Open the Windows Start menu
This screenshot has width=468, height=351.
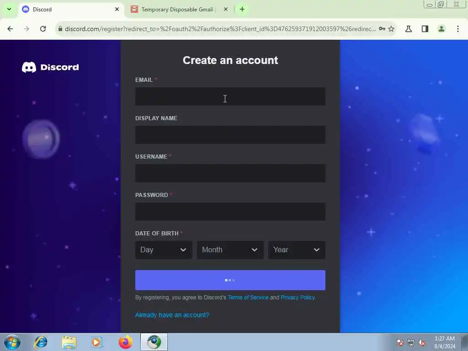[12, 342]
